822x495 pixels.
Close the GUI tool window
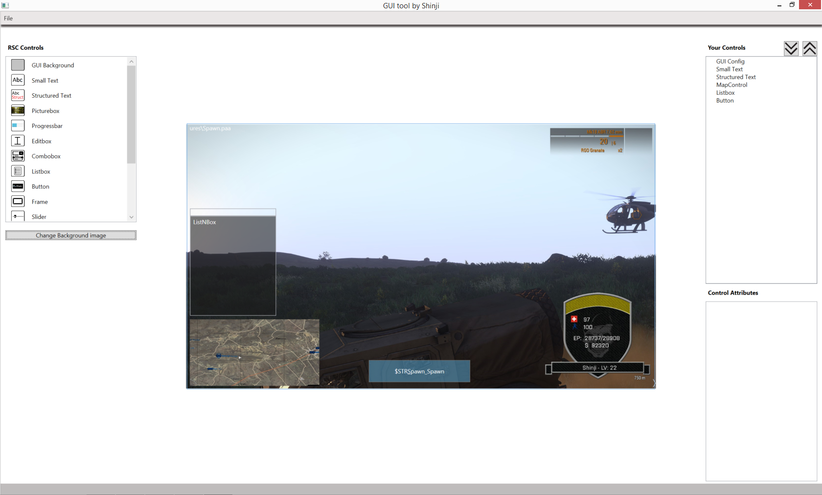click(810, 5)
